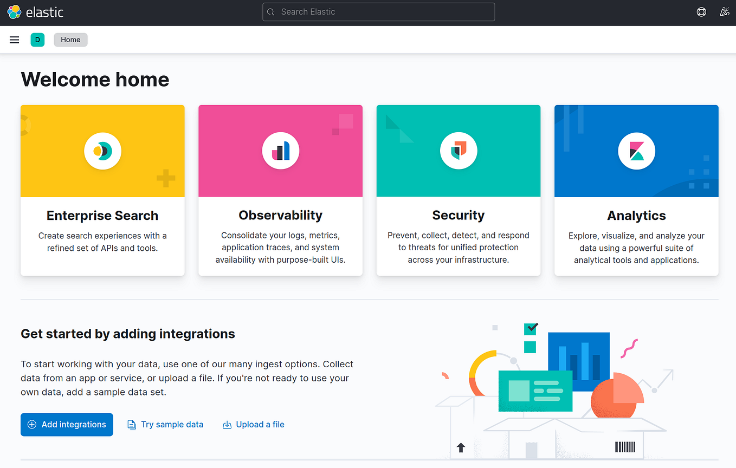Click the Upload a file link

260,424
